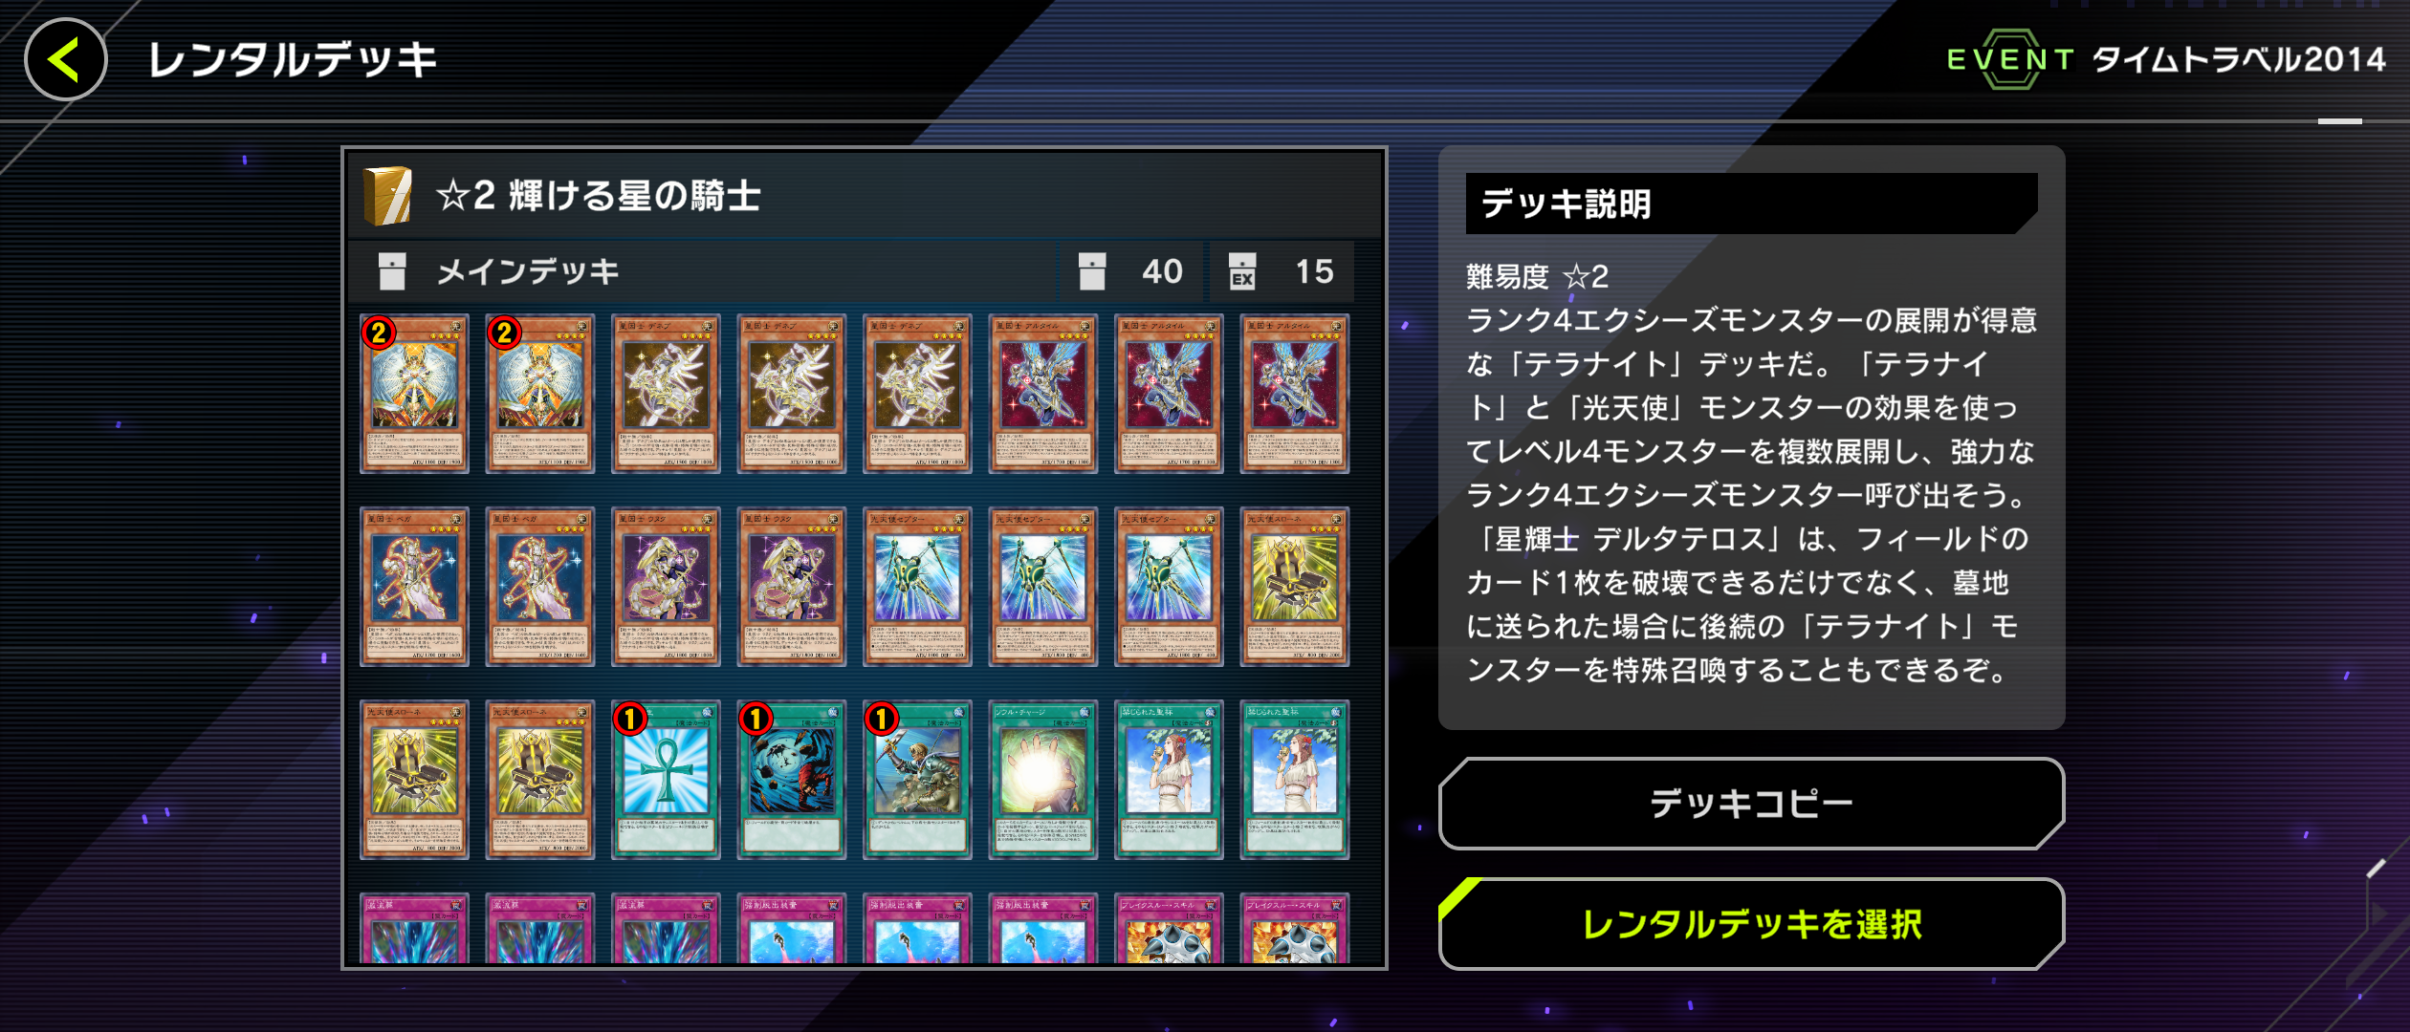Viewport: 2410px width, 1032px height.
Task: Click the EVENT hexagon logo
Action: point(2010,59)
